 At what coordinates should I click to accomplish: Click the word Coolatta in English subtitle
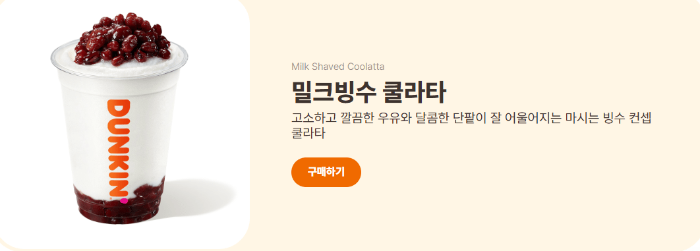[x=366, y=67]
